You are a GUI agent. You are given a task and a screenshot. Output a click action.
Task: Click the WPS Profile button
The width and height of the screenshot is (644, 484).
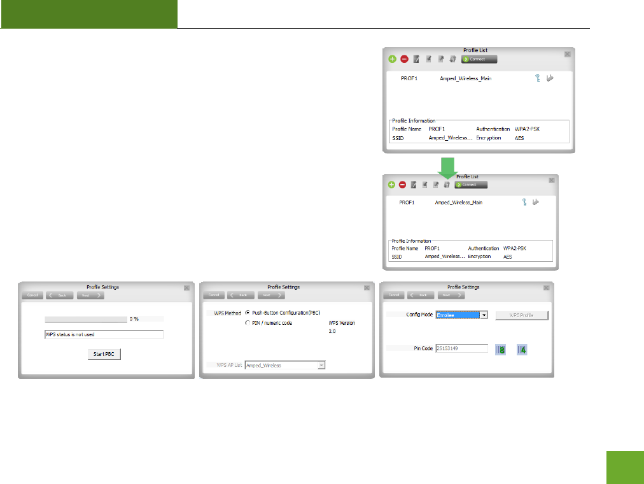522,315
